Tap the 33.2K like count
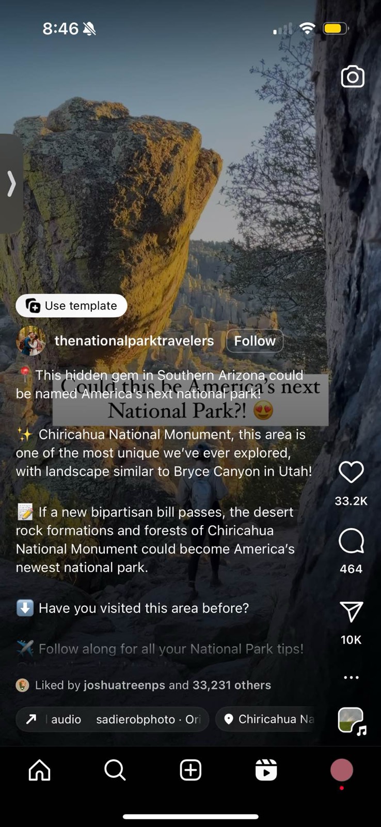Image resolution: width=381 pixels, height=827 pixels. pyautogui.click(x=351, y=501)
